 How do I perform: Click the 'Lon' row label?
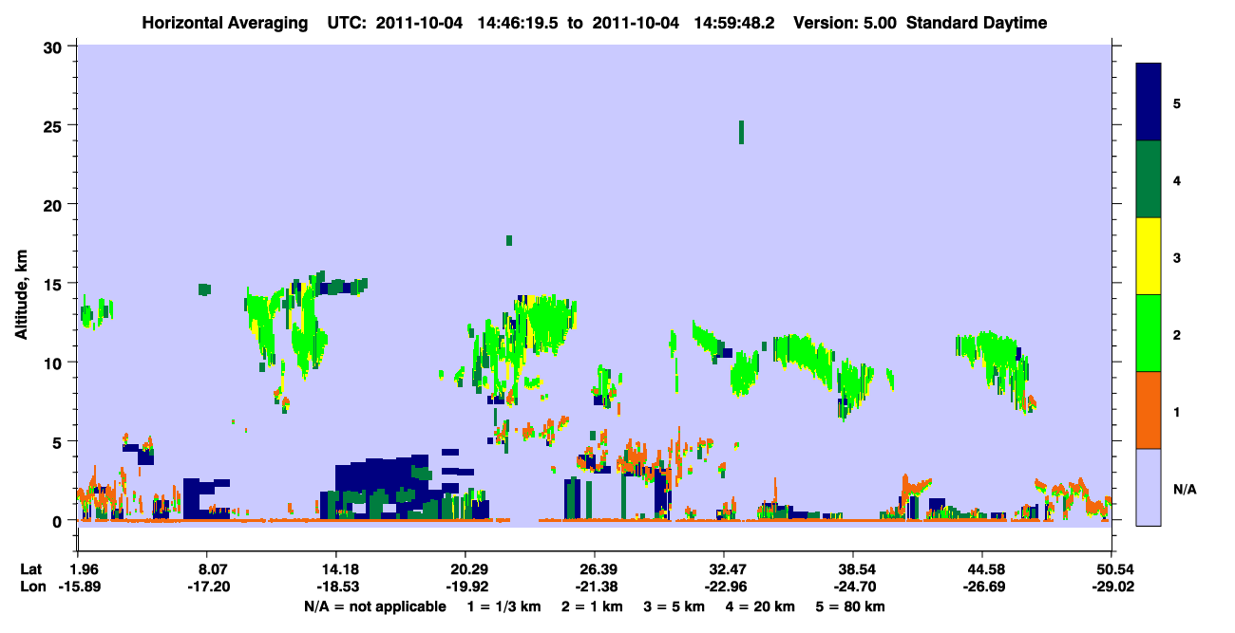(31, 587)
